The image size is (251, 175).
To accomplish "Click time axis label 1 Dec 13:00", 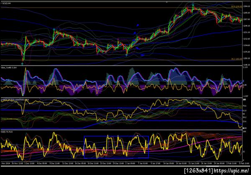I will 29,163.
